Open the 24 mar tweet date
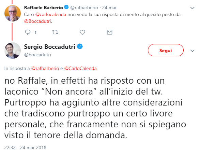 click(x=109, y=8)
